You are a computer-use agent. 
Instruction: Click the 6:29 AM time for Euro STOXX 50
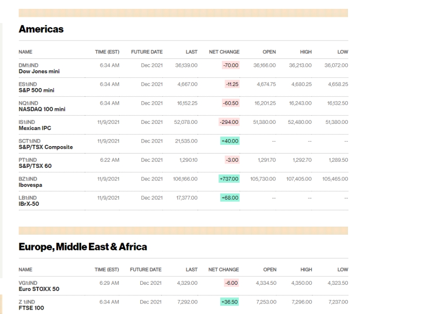click(x=109, y=283)
